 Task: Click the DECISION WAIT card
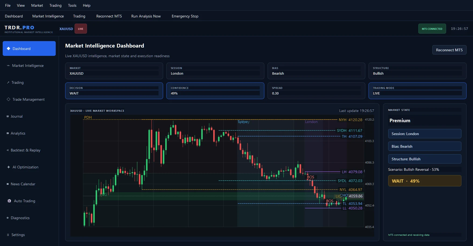tap(114, 91)
